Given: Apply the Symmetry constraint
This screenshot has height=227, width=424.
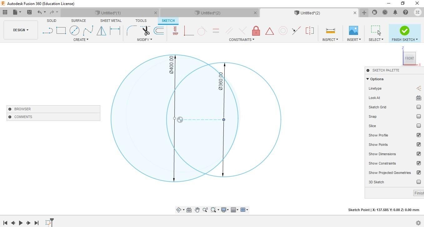Looking at the screenshot, I should [310, 31].
